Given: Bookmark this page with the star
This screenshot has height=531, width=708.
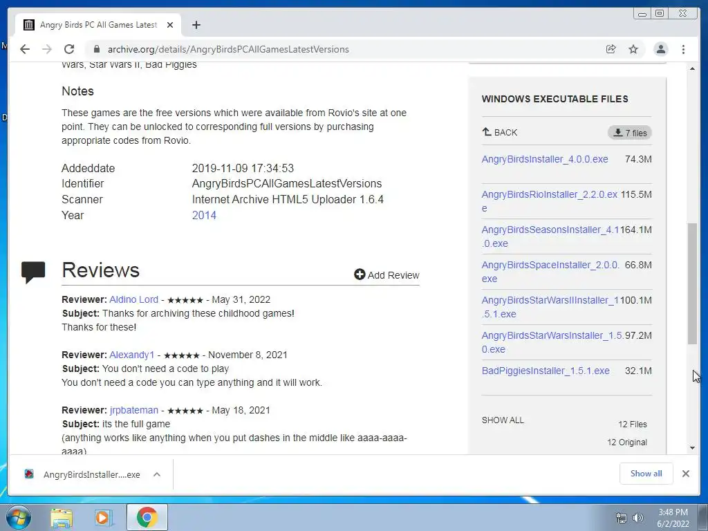Looking at the screenshot, I should click(633, 49).
